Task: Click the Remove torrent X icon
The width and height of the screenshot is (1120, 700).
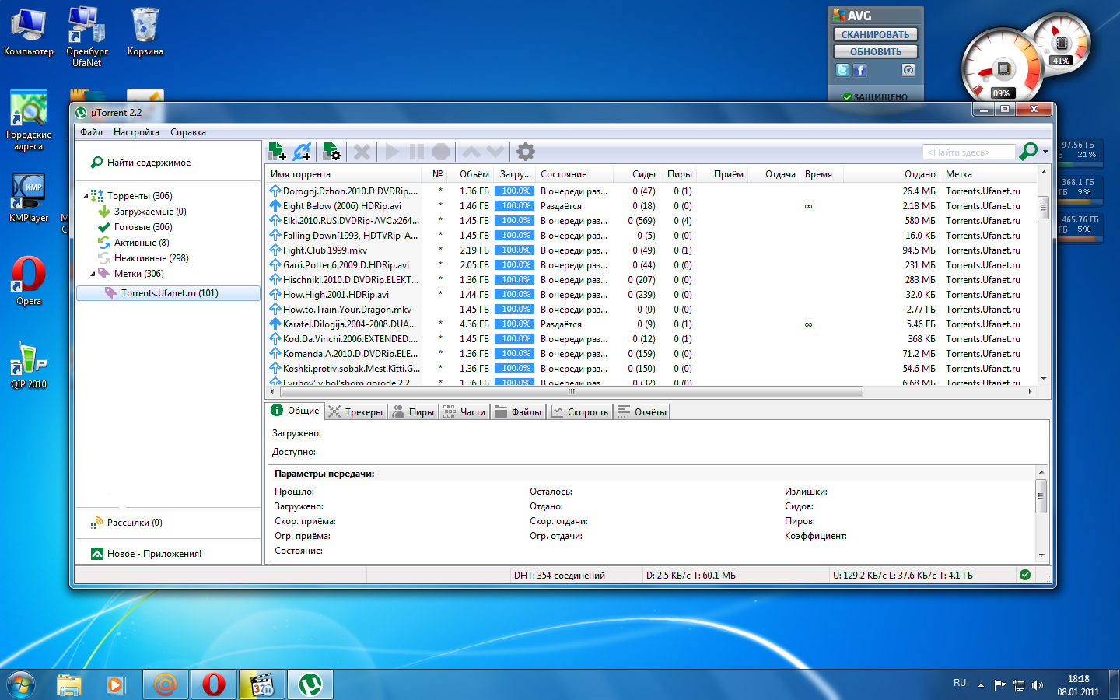Action: [362, 152]
